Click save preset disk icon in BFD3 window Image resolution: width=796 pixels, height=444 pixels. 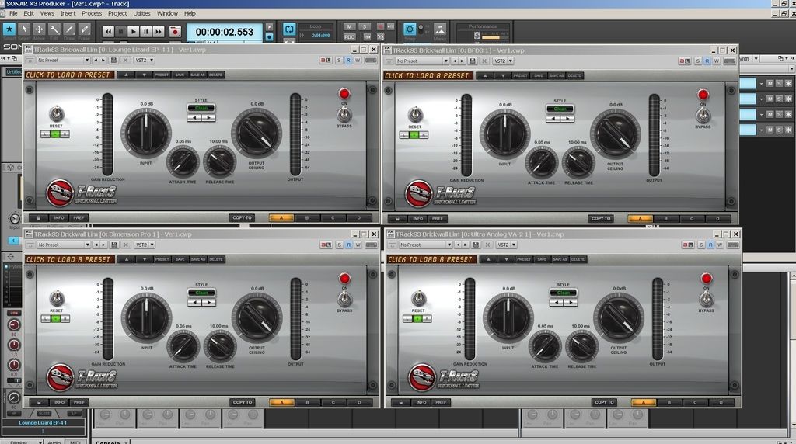[x=474, y=61]
